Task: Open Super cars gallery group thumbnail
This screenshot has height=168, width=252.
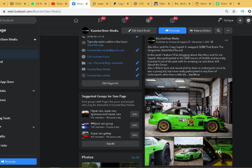Action: 85,135
